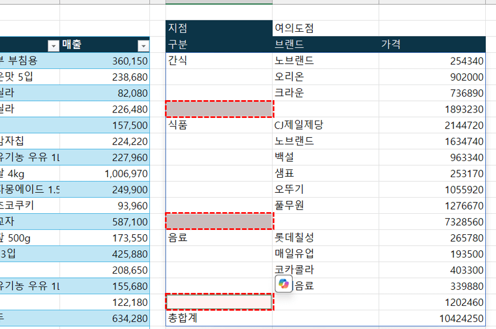Image resolution: width=496 pixels, height=329 pixels.
Task: Click the 오뚜기 brand cell
Action: click(325, 190)
